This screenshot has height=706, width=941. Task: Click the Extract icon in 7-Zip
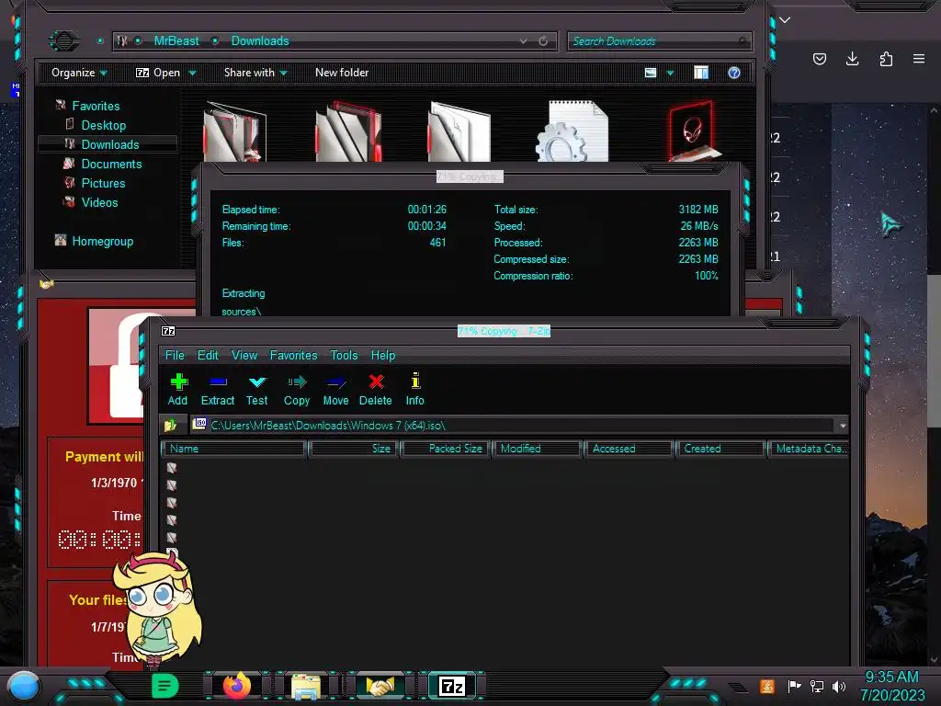218,381
